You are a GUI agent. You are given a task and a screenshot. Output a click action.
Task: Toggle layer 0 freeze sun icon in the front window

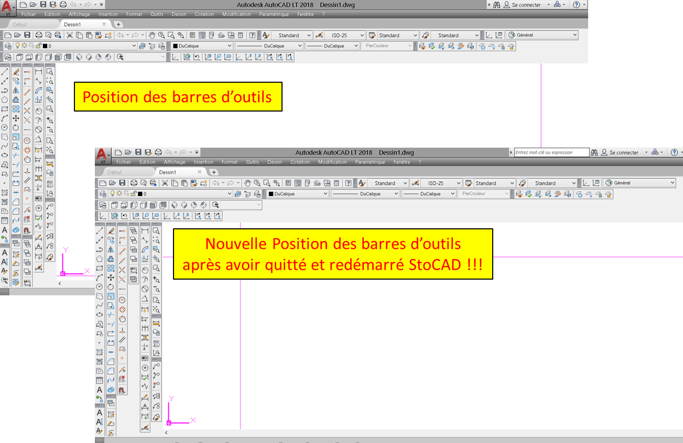pos(119,194)
